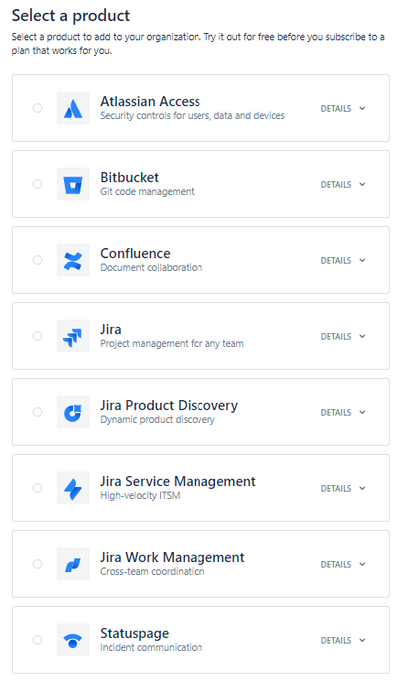The height and width of the screenshot is (682, 398).
Task: Click 'Project management for any team' text
Action: point(172,343)
